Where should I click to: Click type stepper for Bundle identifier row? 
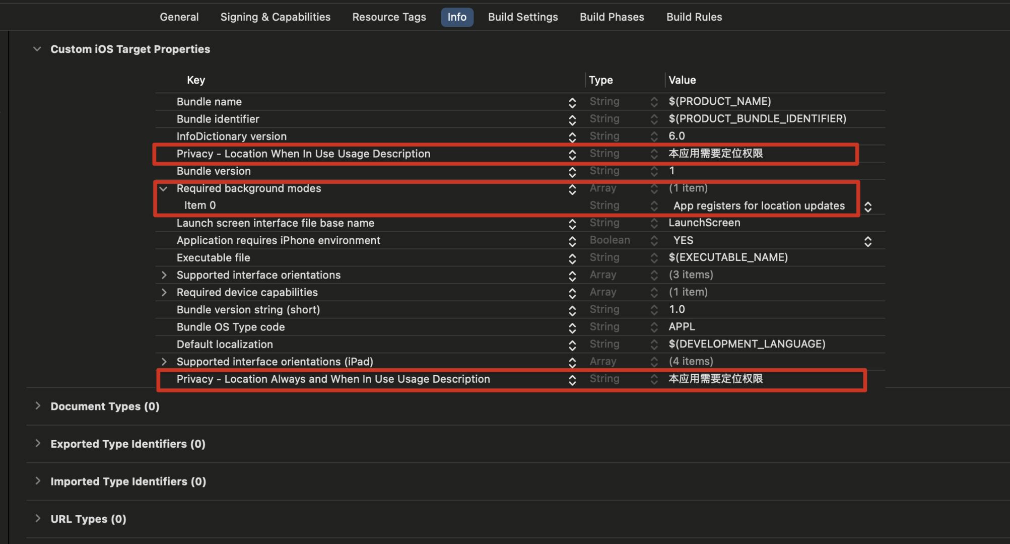tap(654, 119)
